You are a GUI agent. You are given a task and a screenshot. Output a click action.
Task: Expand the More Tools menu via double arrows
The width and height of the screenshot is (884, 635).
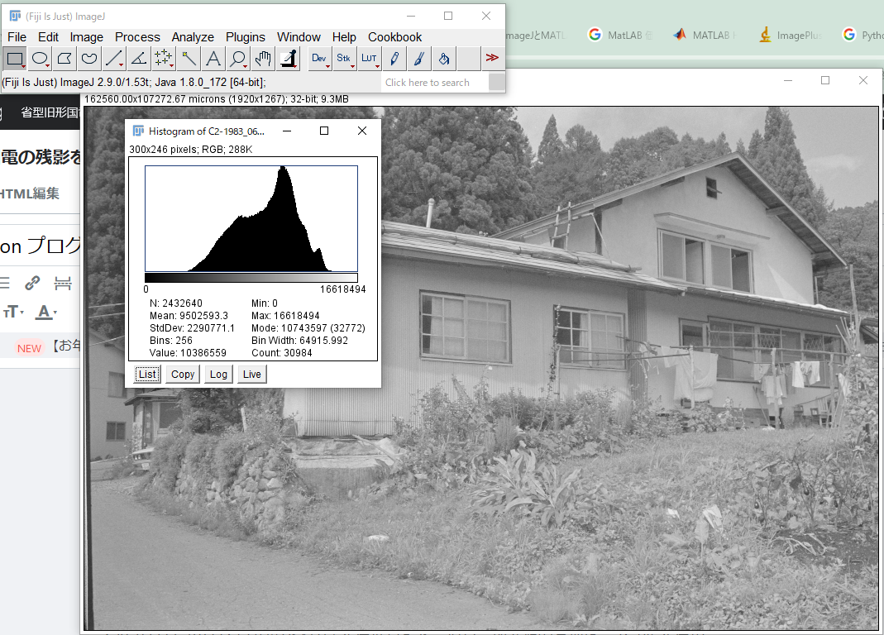492,58
